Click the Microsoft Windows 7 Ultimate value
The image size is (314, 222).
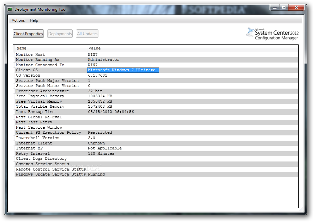(123, 70)
